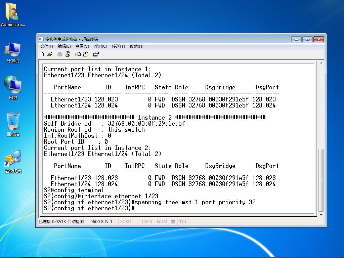
Task: Click the Disconnect toolbar icon
Action: (68, 54)
